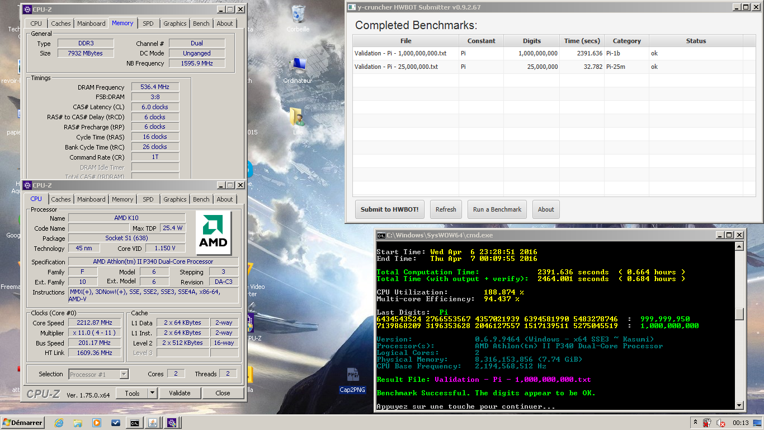The image size is (764, 430).
Task: Click the cmd window scroll up arrow
Action: tap(739, 247)
